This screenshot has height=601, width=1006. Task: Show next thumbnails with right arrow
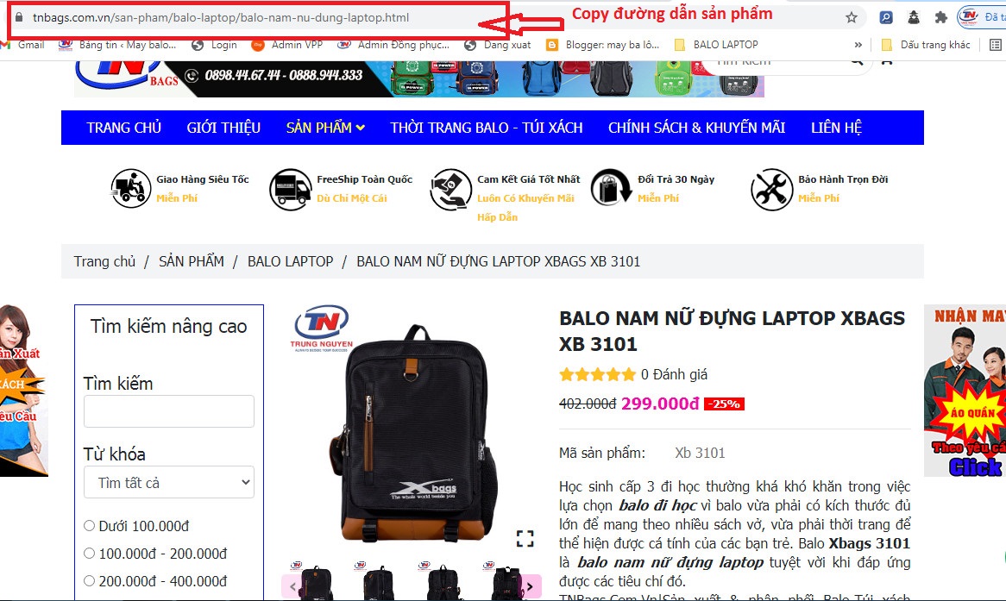(x=529, y=586)
